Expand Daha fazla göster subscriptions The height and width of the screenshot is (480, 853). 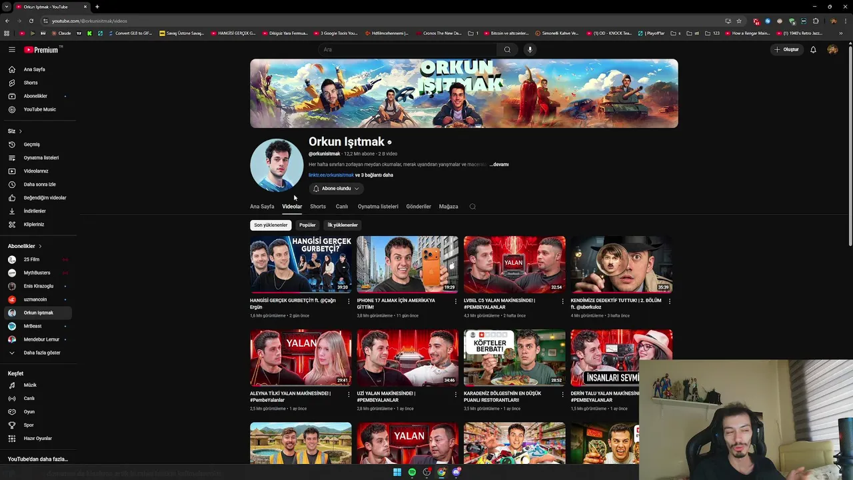41,353
